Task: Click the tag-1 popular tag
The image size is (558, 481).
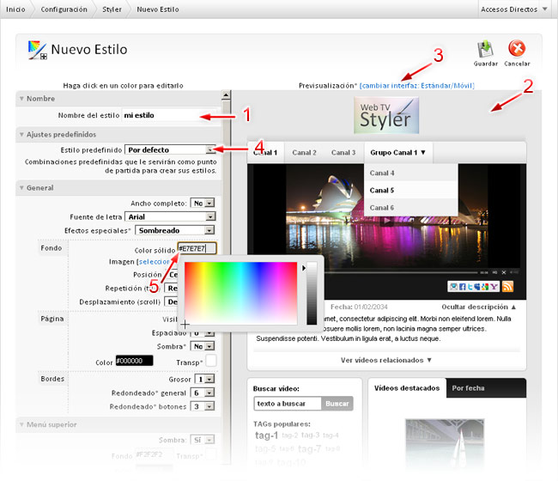Action: pos(266,435)
